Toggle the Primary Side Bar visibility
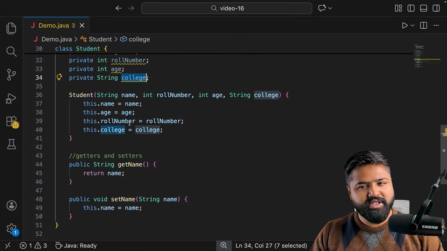The image size is (447, 251). [x=411, y=8]
